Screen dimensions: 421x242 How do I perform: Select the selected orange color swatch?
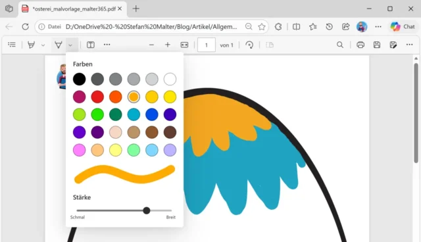point(134,97)
